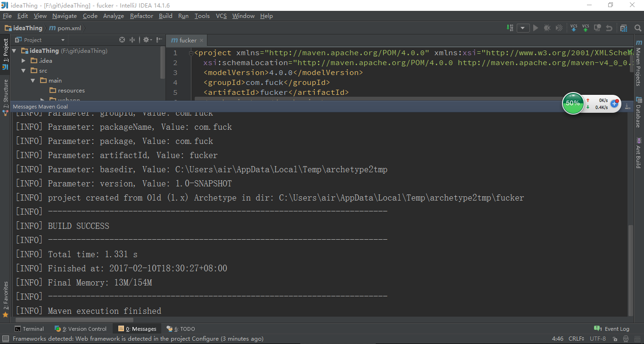Open the Build menu
This screenshot has height=344, width=644.
[165, 16]
